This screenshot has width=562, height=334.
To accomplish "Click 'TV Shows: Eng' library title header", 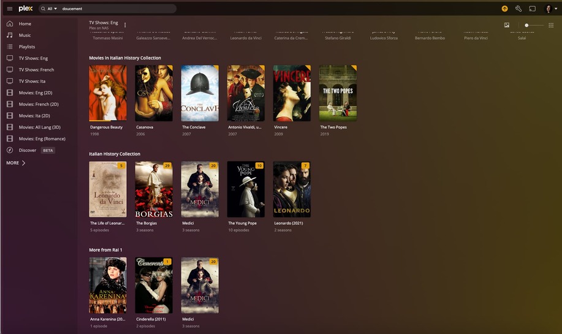I will click(x=104, y=23).
